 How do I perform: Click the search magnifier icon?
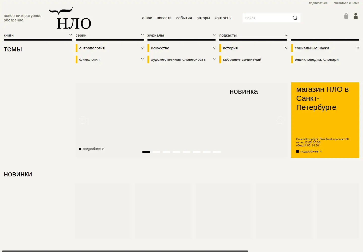[295, 18]
